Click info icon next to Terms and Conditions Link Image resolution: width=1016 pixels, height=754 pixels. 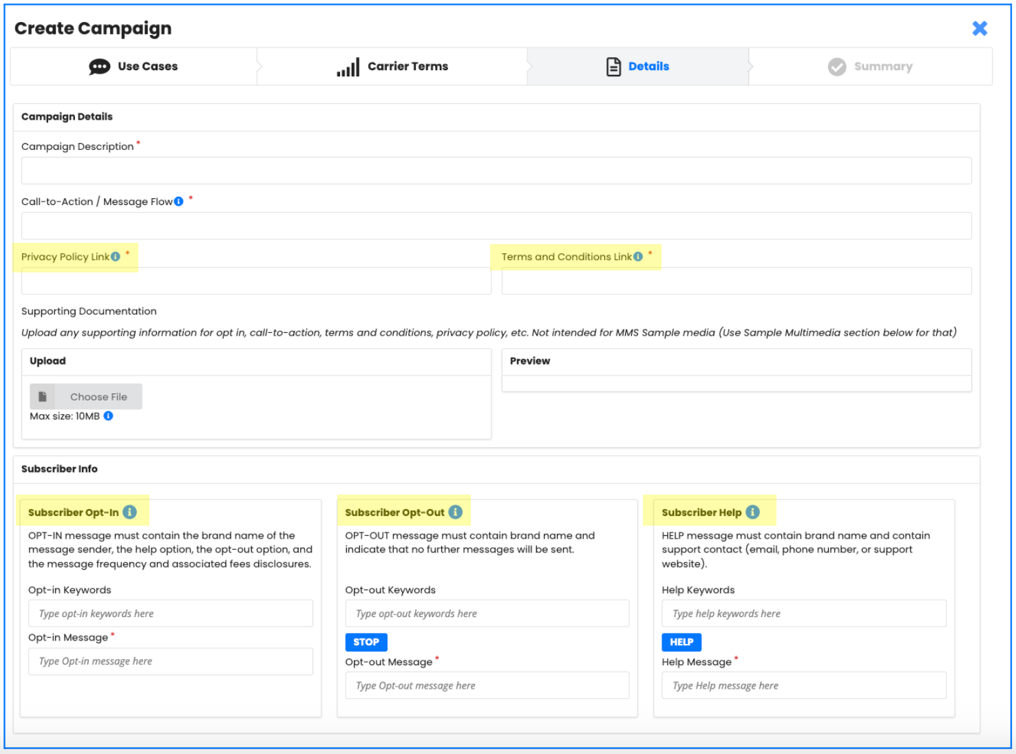tap(638, 257)
